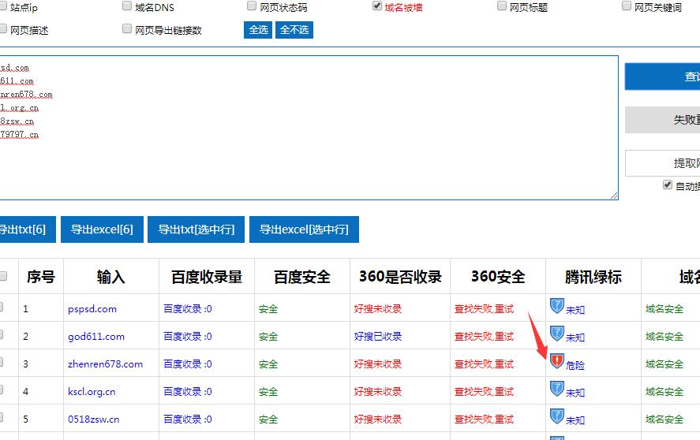Retry 360 safety lookup for god611.com
Viewport: 700px width, 440px height.
point(484,337)
